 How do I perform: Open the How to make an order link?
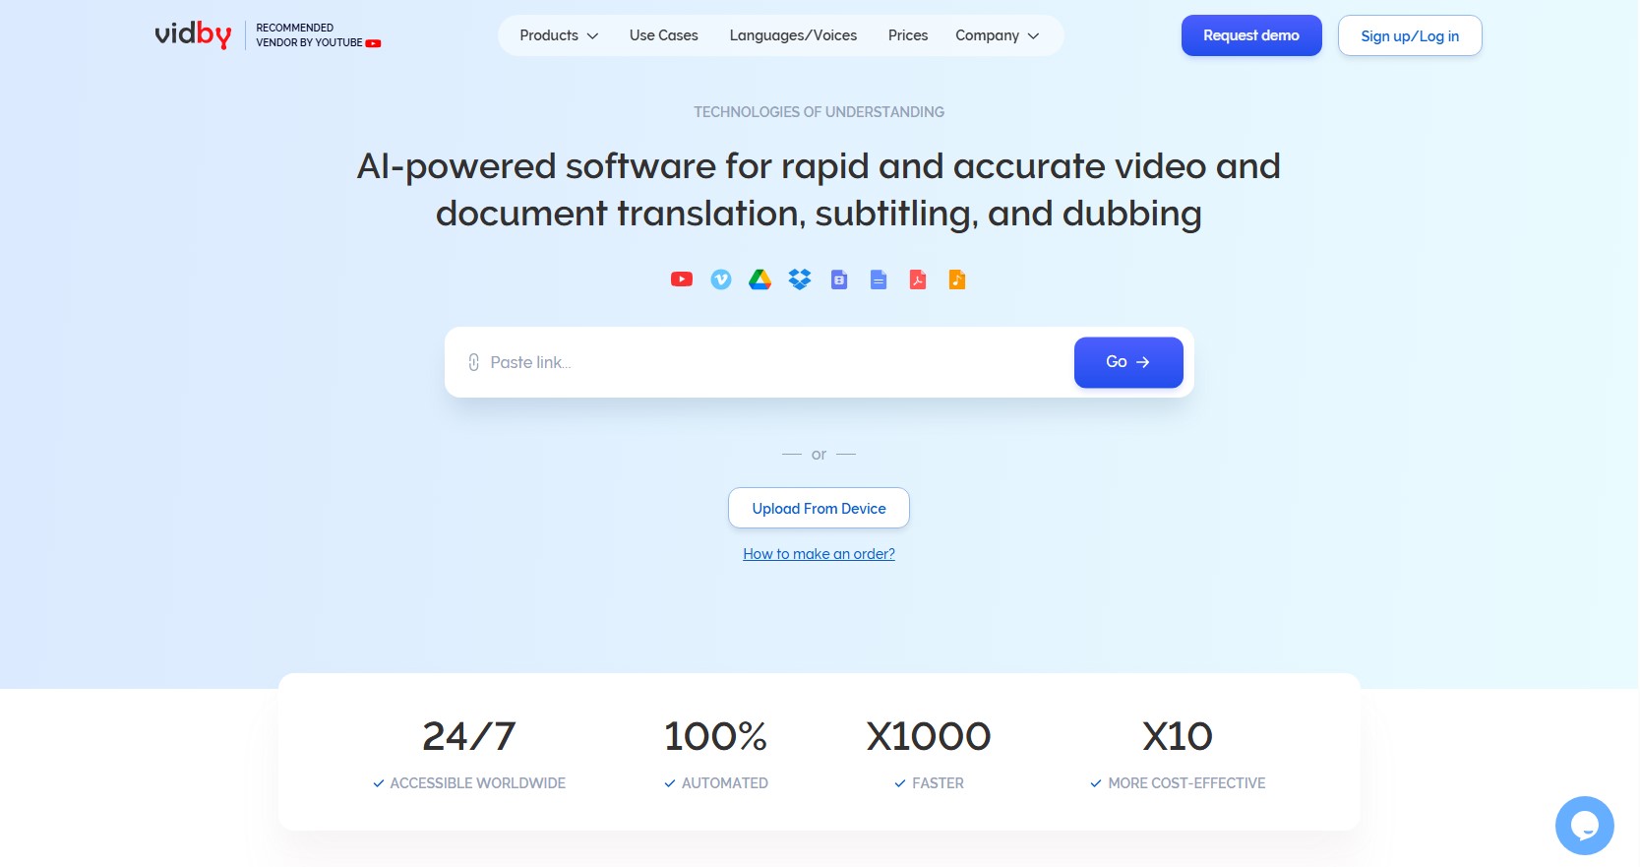click(819, 554)
